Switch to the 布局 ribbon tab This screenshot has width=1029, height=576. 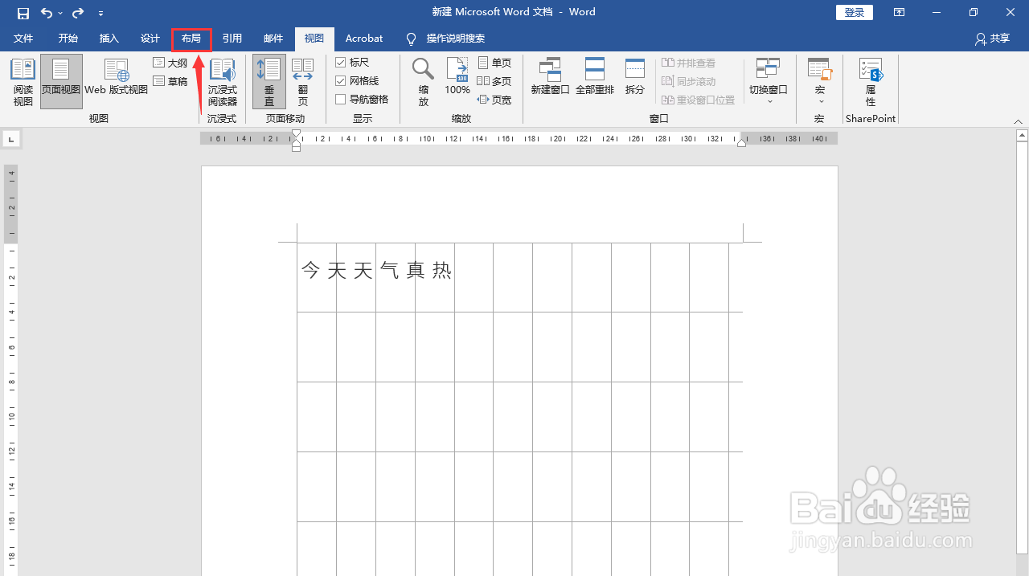[x=191, y=38]
